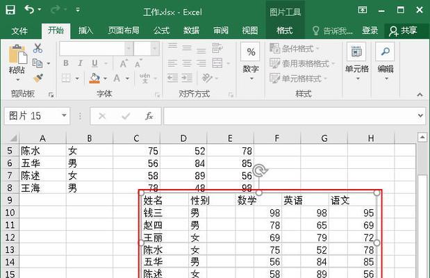430x278 pixels.
Task: Click the 共享 share button
Action: pyautogui.click(x=404, y=31)
